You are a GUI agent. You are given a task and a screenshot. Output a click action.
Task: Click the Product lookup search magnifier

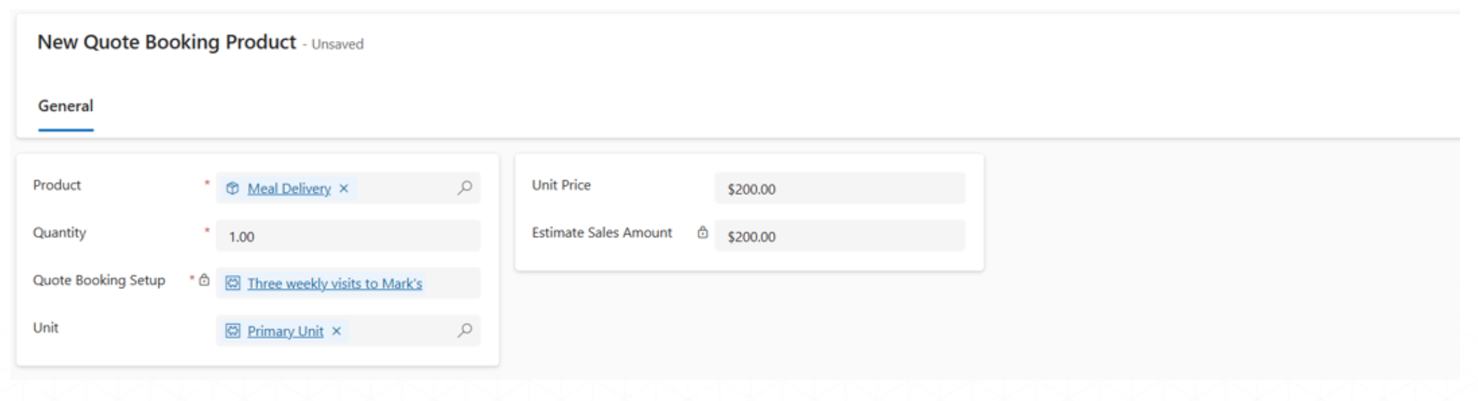coord(465,188)
